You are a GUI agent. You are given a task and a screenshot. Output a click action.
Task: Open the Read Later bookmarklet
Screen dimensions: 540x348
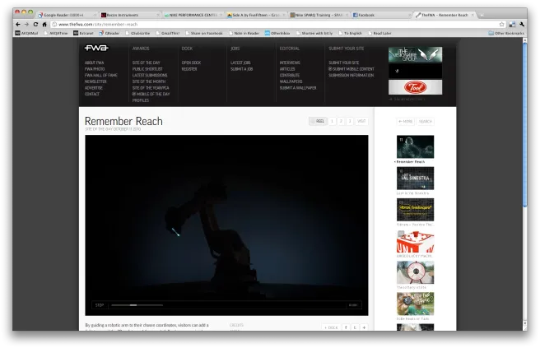(379, 34)
